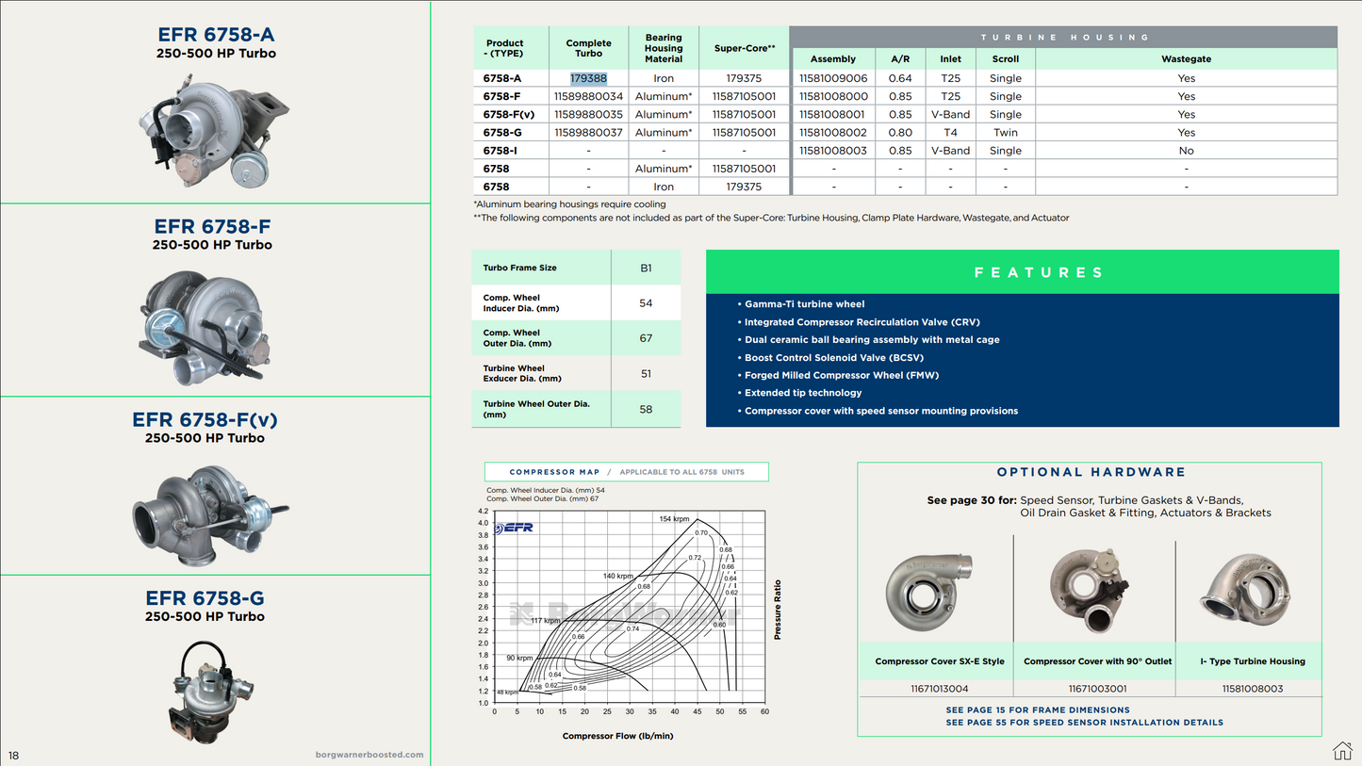Click the 'A/R' column header
Screen dimensions: 1362x766
click(900, 58)
